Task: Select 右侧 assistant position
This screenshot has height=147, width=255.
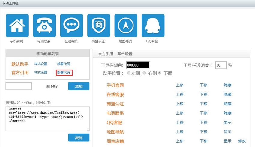Action: coord(144,73)
